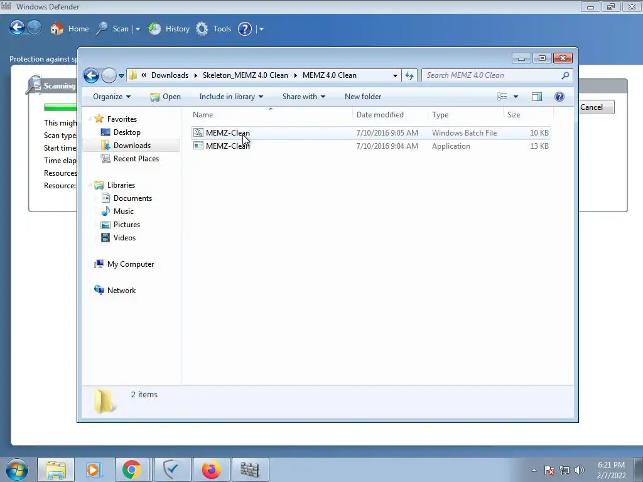Image resolution: width=643 pixels, height=482 pixels.
Task: Open the Windows Start menu
Action: click(17, 469)
